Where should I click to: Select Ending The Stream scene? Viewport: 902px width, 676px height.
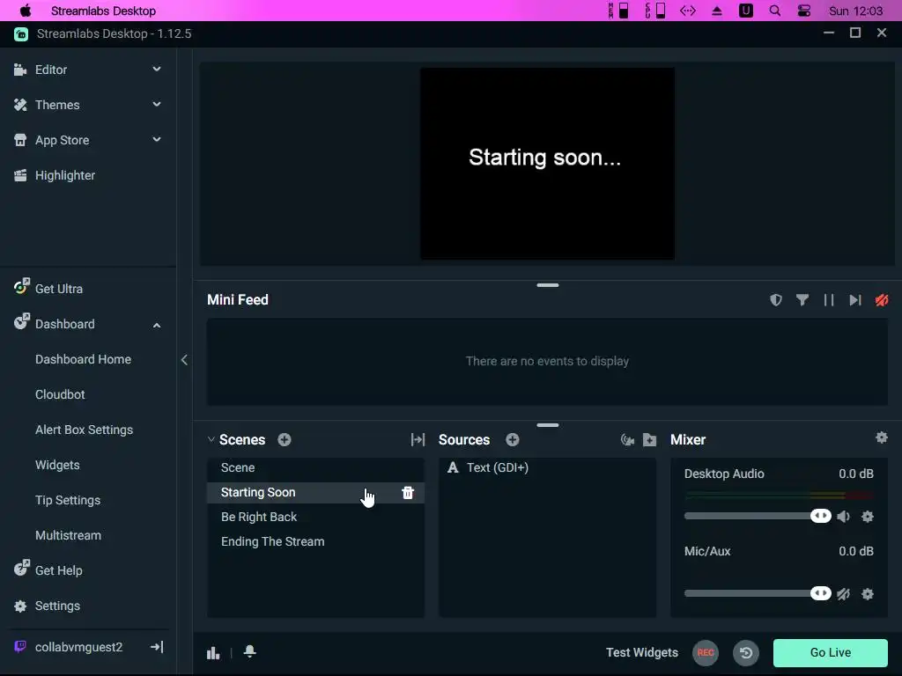(315, 541)
